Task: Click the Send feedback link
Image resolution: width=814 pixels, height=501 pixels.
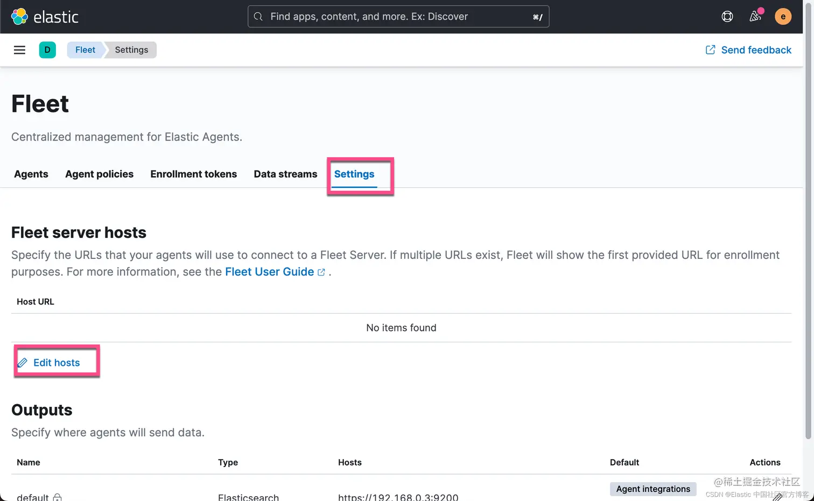Action: tap(756, 50)
